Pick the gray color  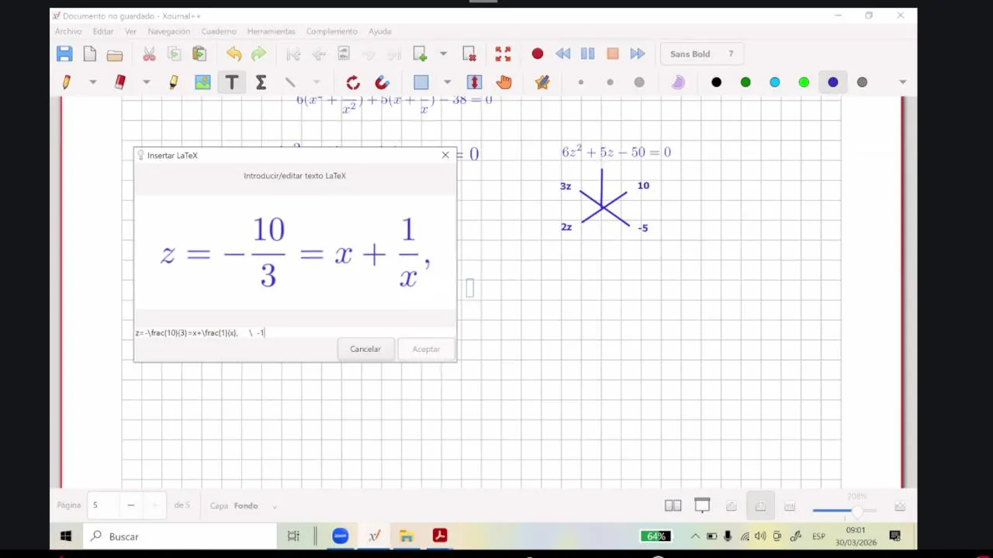[x=862, y=82]
